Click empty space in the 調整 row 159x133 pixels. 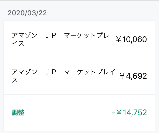click(68, 113)
